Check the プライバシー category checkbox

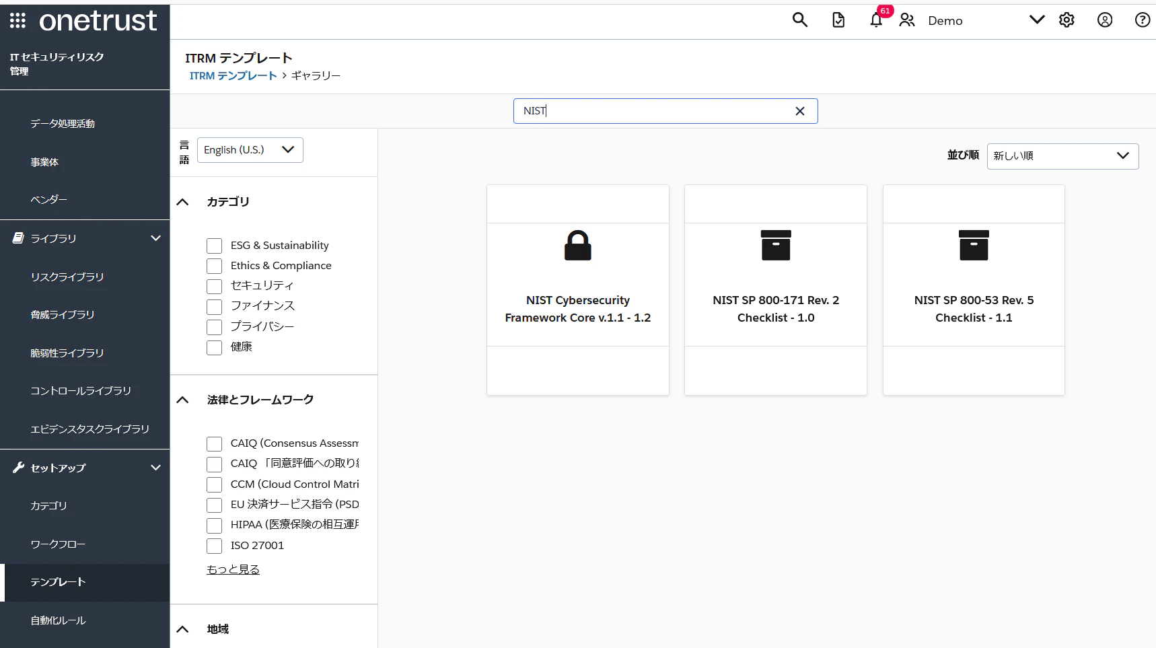coord(214,327)
